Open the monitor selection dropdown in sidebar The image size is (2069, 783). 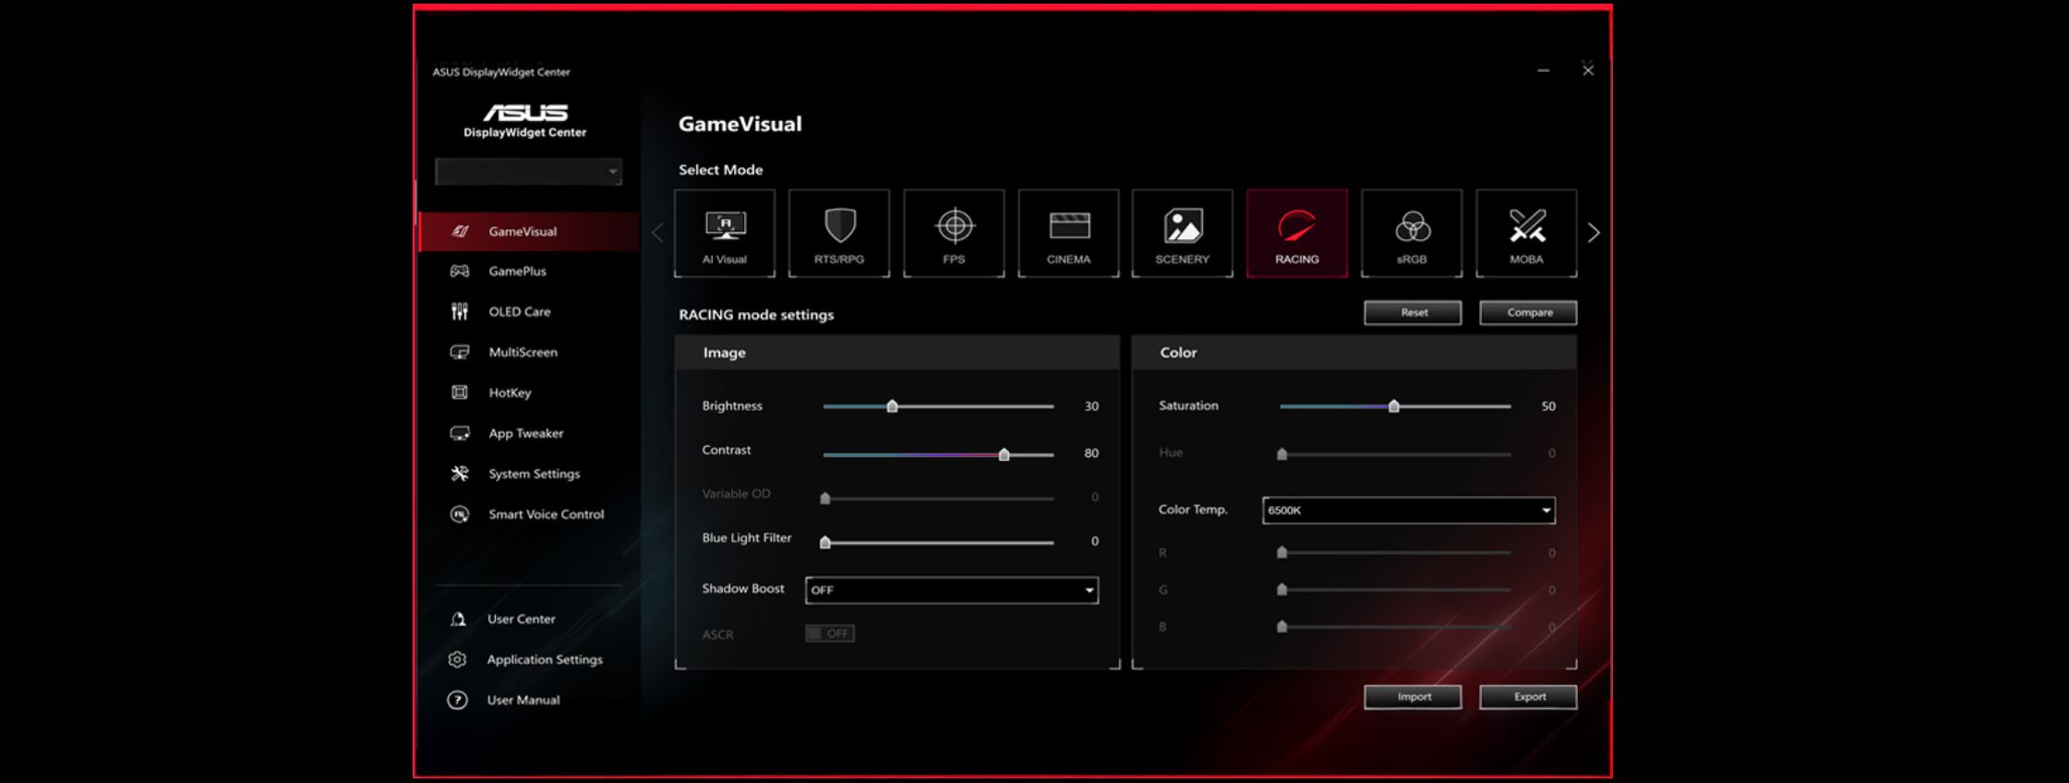click(x=528, y=172)
